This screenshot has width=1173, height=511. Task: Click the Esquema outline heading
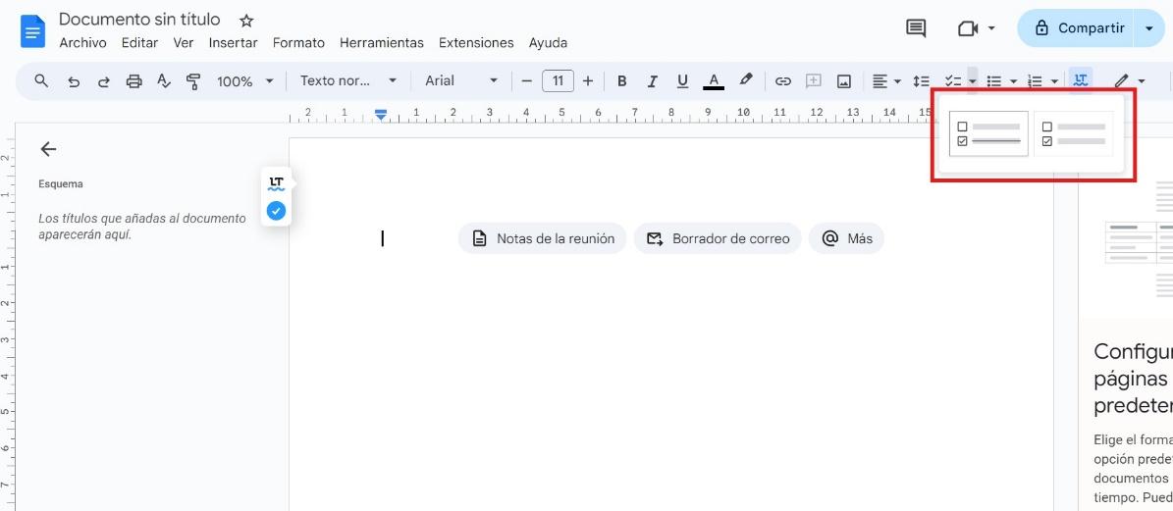61,183
